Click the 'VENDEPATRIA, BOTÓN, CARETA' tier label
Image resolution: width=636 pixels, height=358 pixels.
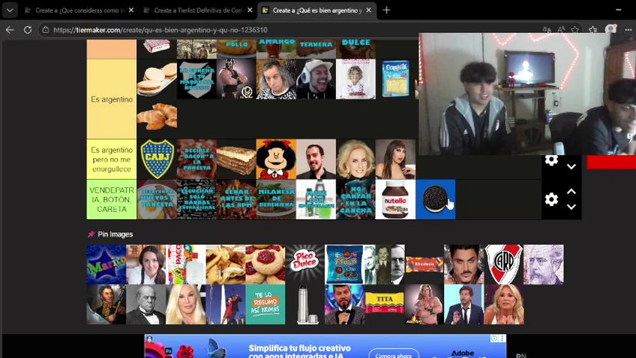click(x=111, y=199)
